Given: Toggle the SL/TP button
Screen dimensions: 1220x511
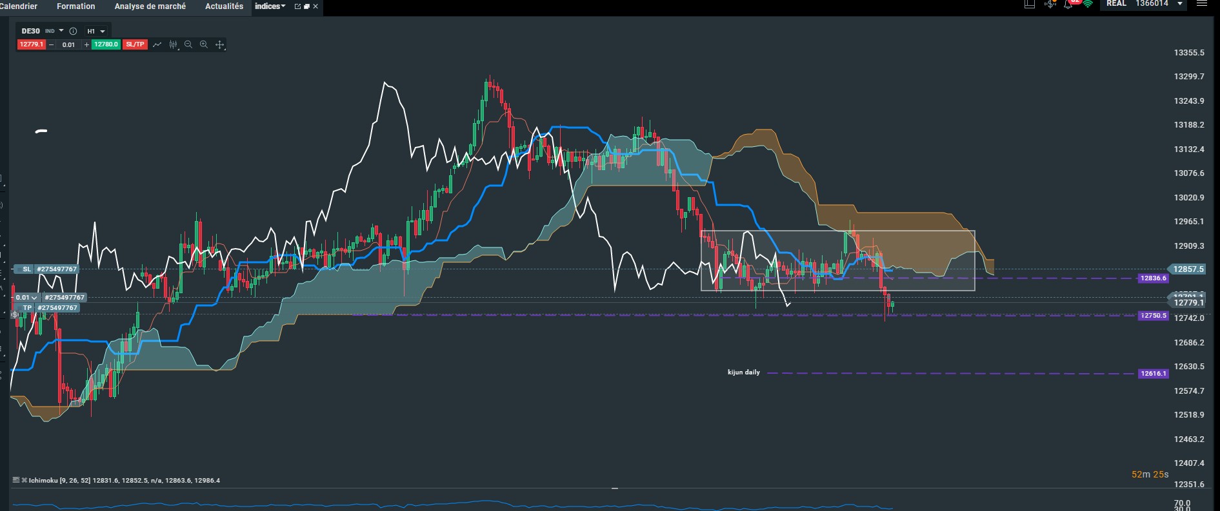Looking at the screenshot, I should [x=135, y=44].
